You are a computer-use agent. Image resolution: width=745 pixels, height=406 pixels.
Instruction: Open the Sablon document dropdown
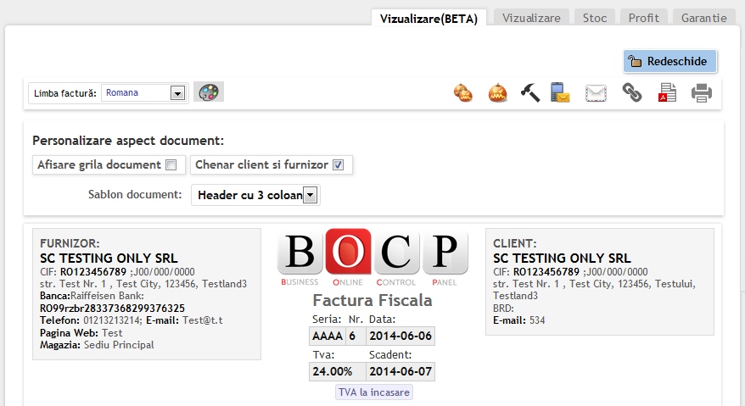pos(255,195)
